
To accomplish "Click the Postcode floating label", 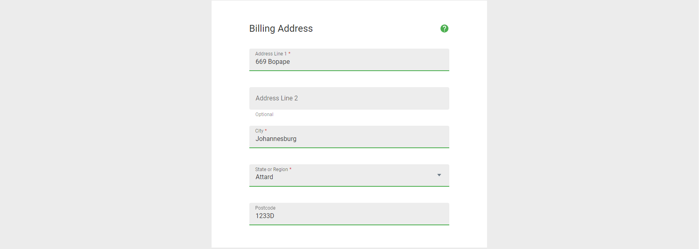I will (x=265, y=208).
